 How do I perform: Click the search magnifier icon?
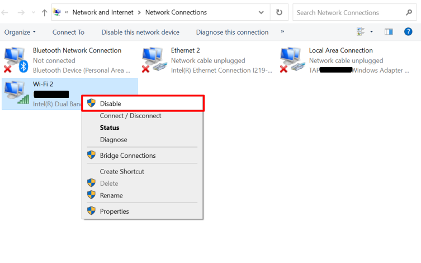408,12
